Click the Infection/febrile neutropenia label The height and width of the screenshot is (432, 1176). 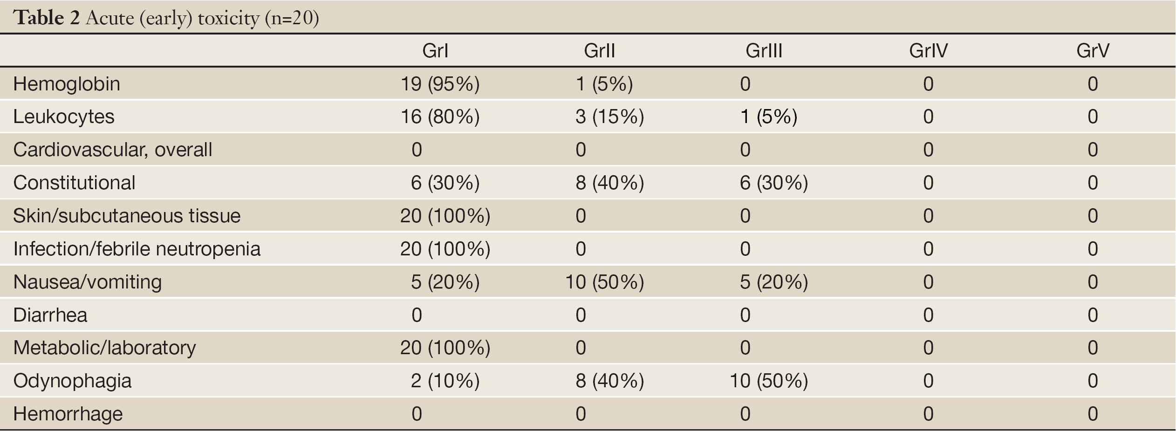[137, 249]
